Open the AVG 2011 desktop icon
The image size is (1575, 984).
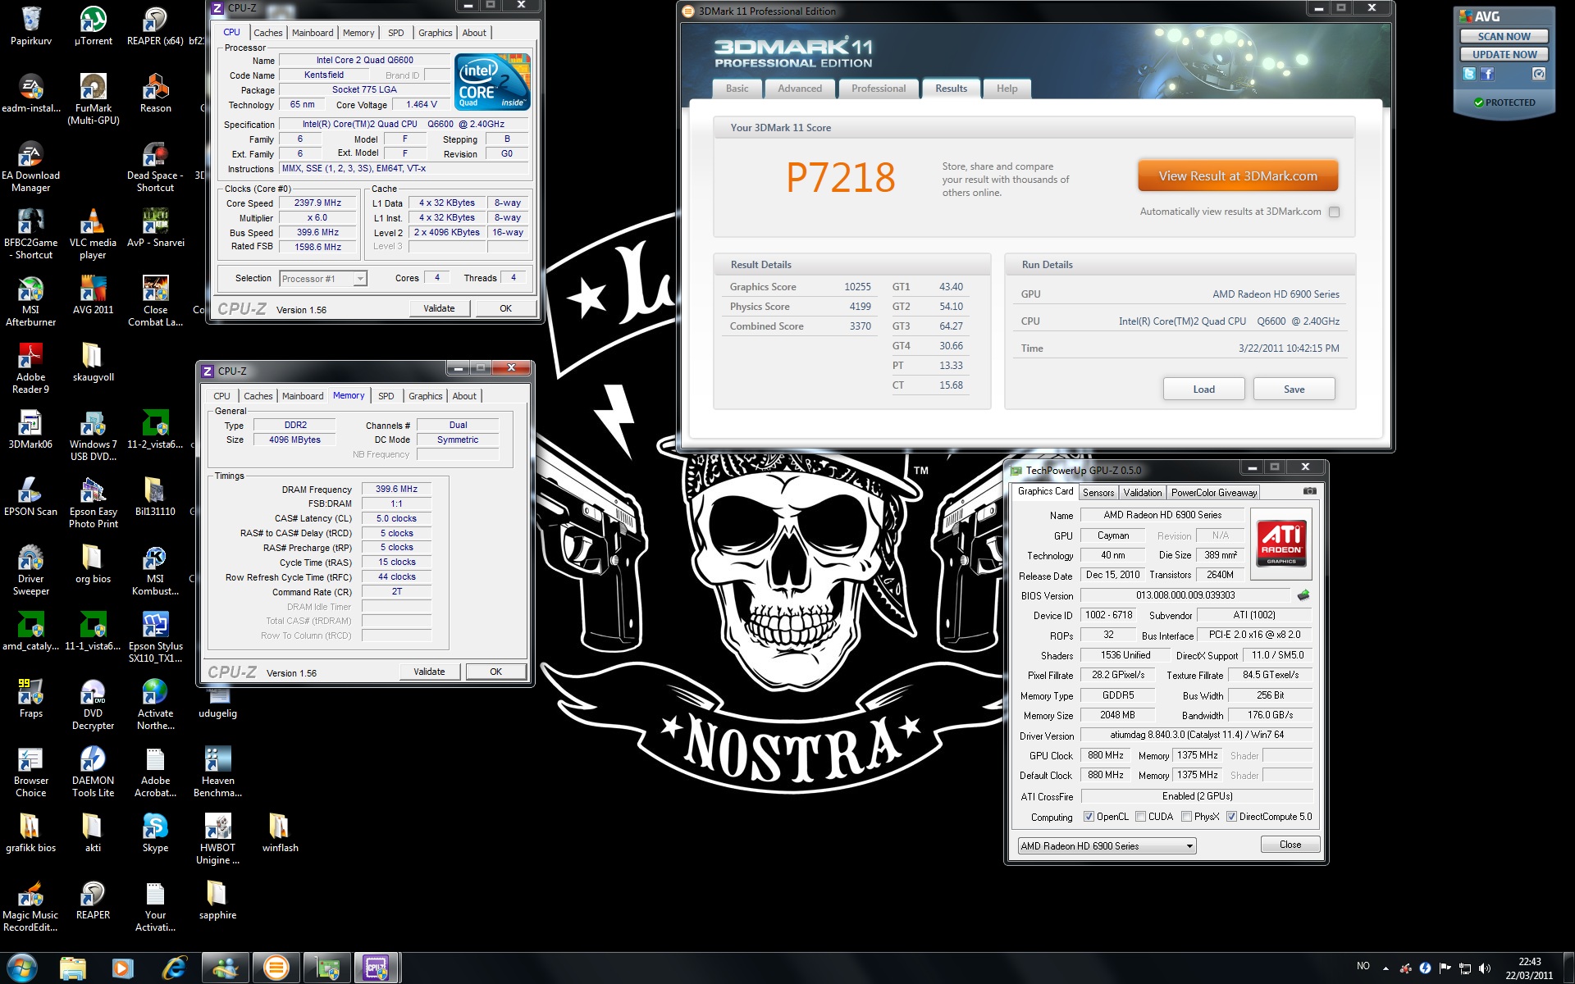[x=93, y=294]
